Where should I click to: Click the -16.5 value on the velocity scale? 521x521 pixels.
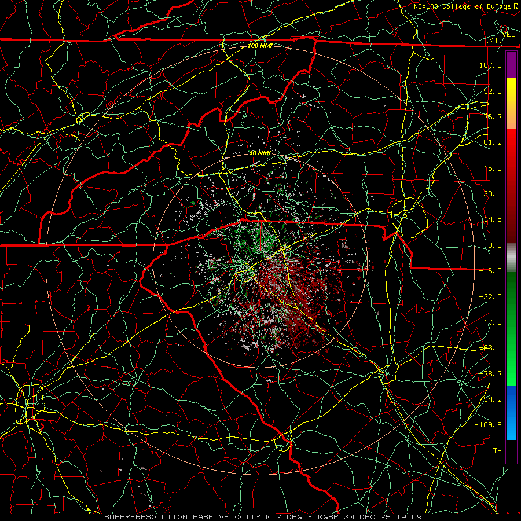[x=490, y=271]
